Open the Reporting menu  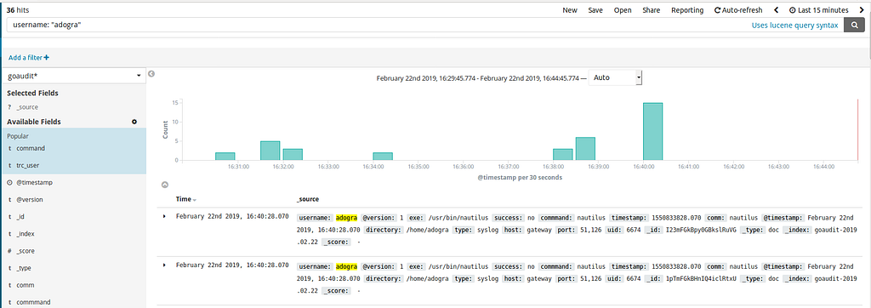[x=687, y=10]
